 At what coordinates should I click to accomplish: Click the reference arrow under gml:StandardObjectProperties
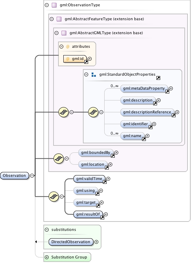point(158,78)
